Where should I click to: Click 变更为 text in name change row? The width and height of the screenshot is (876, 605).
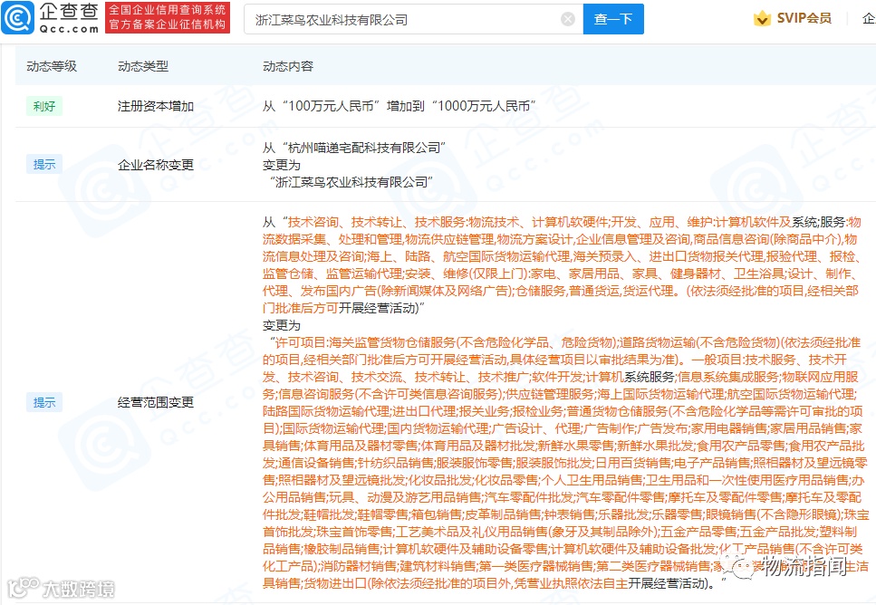(282, 165)
